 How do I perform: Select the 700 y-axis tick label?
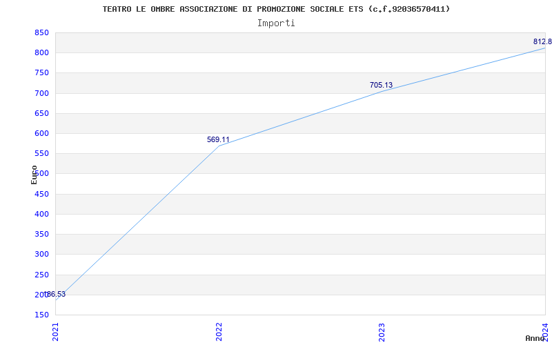pyautogui.click(x=41, y=93)
